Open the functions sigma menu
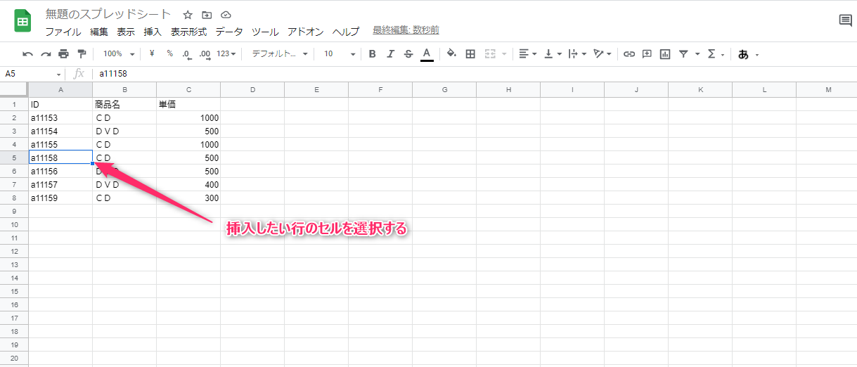This screenshot has width=857, height=367. tap(715, 53)
